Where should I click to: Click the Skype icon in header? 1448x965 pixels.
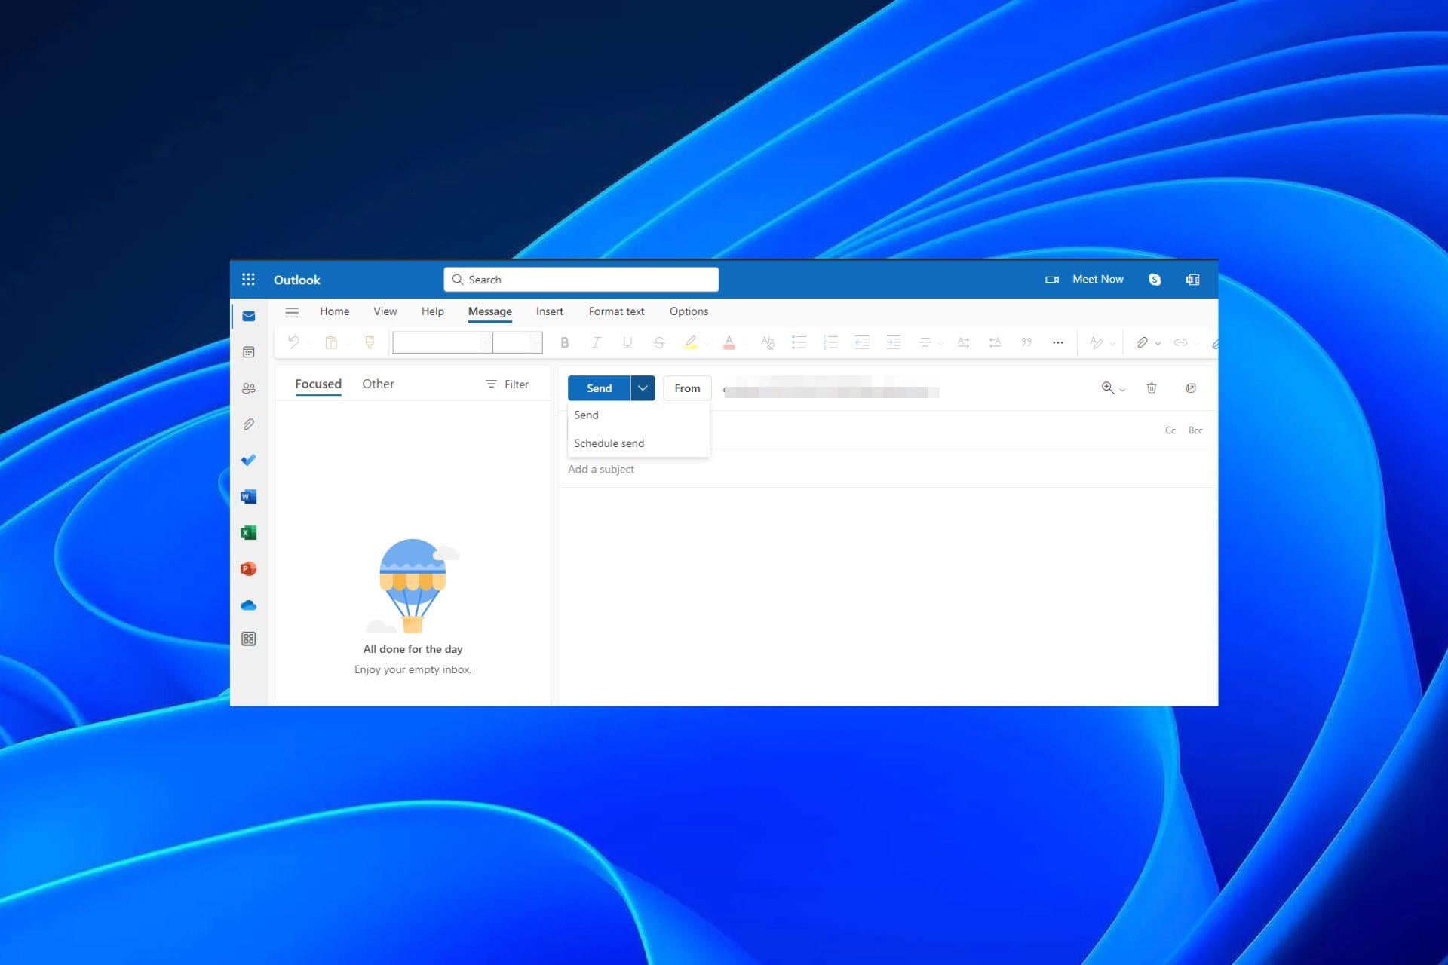pyautogui.click(x=1155, y=280)
